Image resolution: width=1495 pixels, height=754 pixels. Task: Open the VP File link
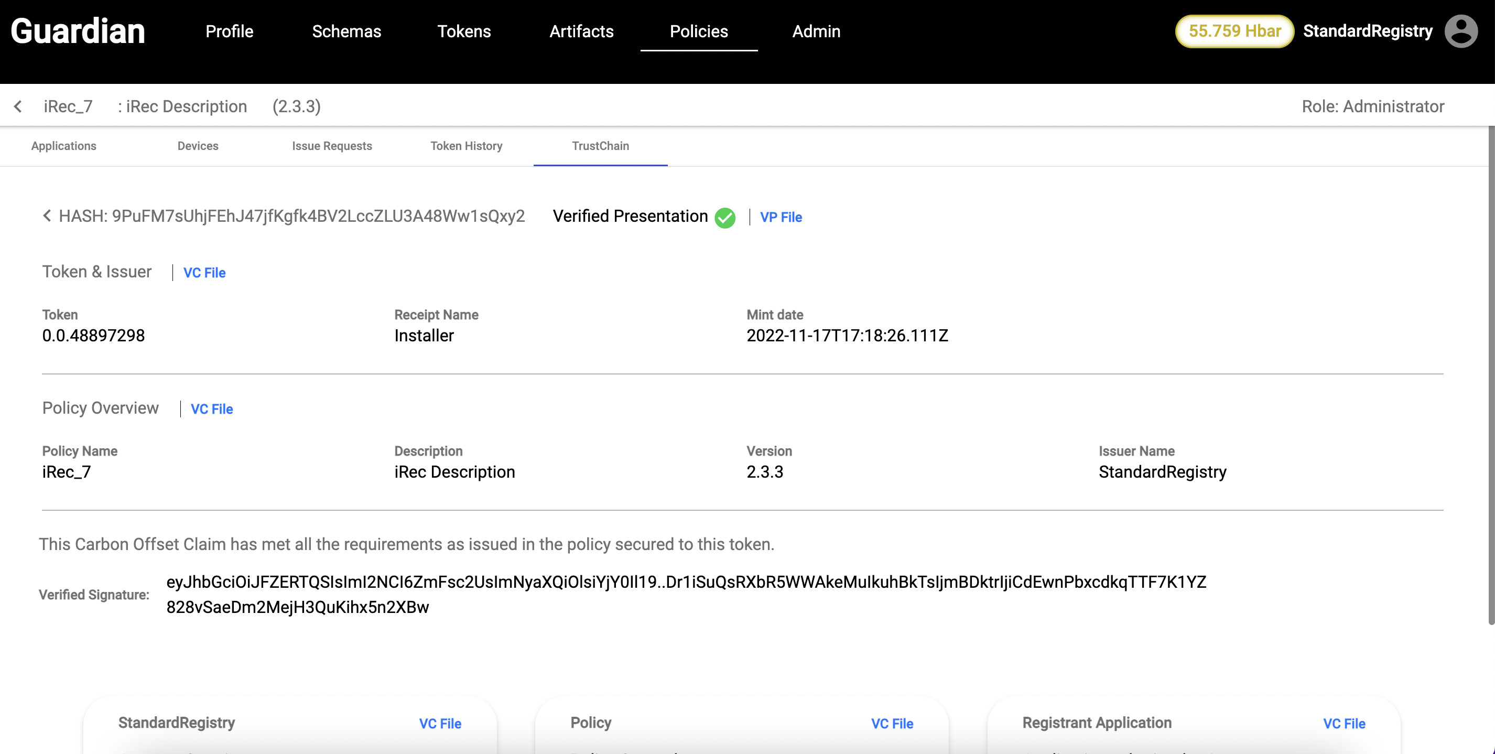click(781, 217)
